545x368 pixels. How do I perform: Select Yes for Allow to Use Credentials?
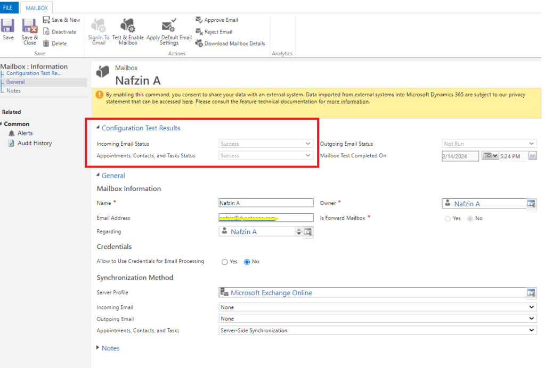pos(224,262)
